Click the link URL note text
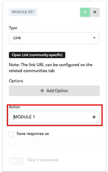Image resolution: width=108 pixels, height=172 pixels. click(51, 68)
